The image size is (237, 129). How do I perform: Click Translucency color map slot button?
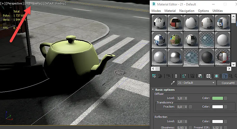coord(226,107)
